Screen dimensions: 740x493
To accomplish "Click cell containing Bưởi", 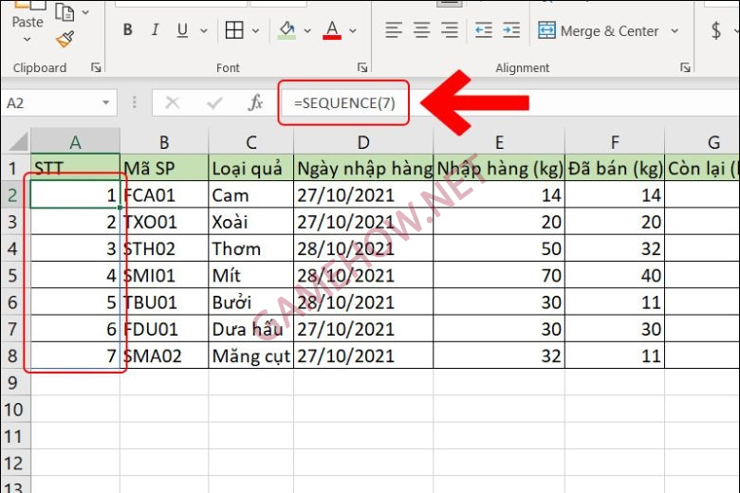I will point(251,301).
